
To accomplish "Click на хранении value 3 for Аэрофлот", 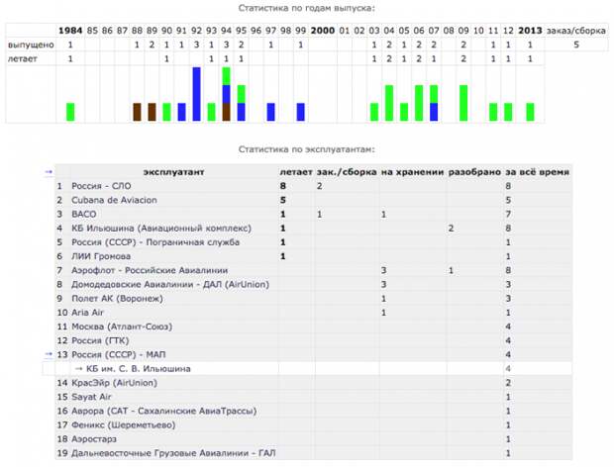I will [x=384, y=271].
